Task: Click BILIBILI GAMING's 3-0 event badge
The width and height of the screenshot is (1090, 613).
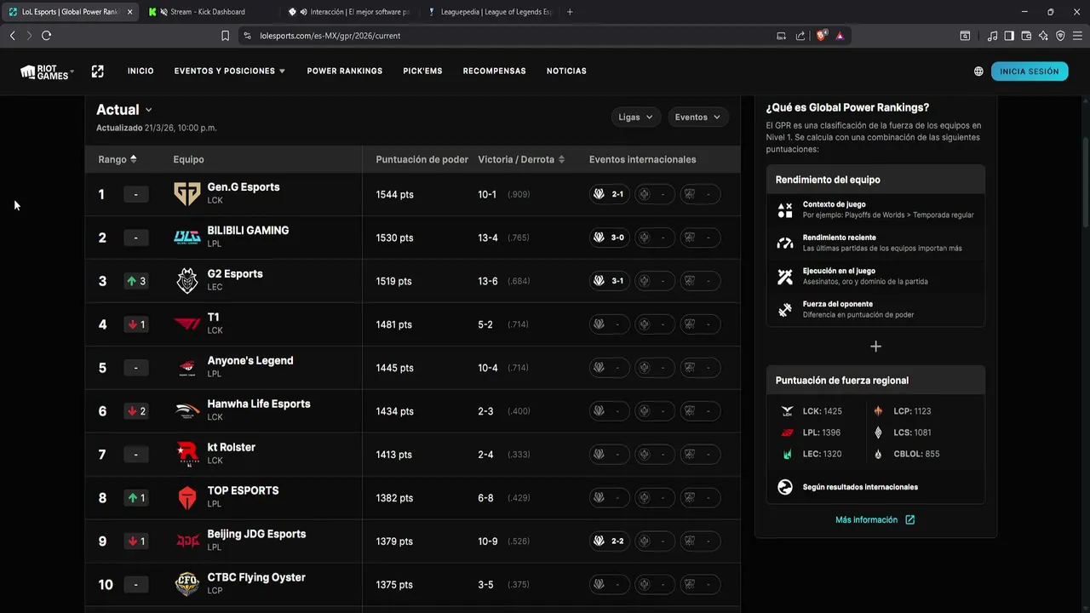Action: coord(610,238)
